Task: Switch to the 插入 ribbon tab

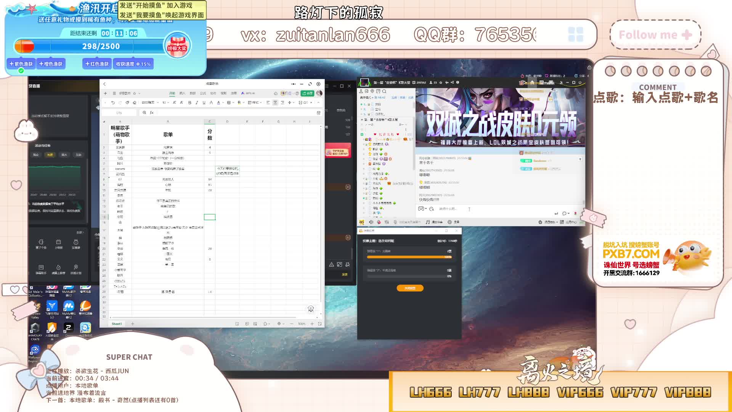Action: point(182,93)
